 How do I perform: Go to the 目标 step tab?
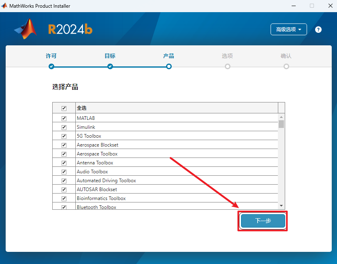[110, 56]
